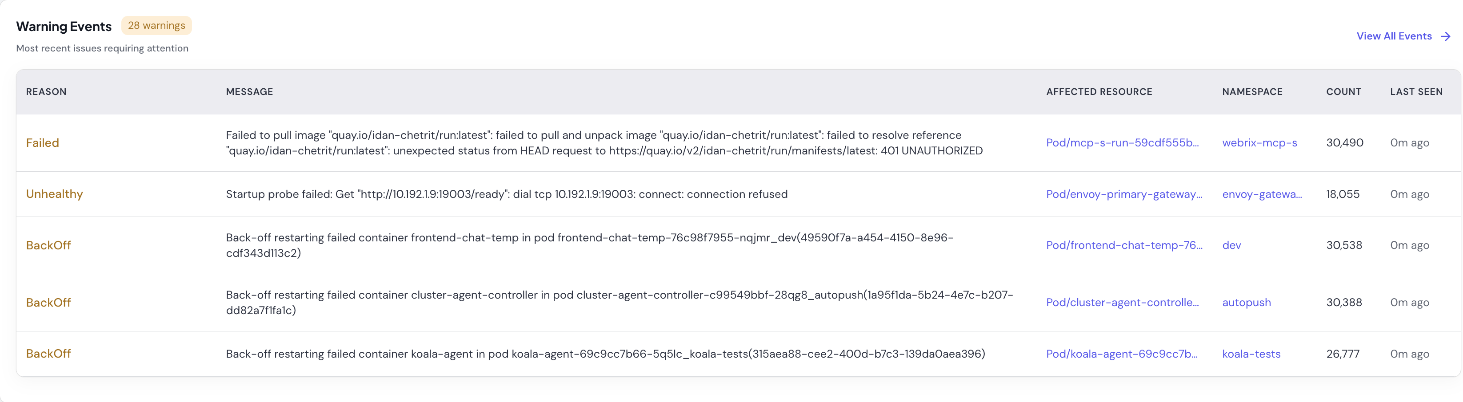Select the first BackOff warning row

[49, 245]
